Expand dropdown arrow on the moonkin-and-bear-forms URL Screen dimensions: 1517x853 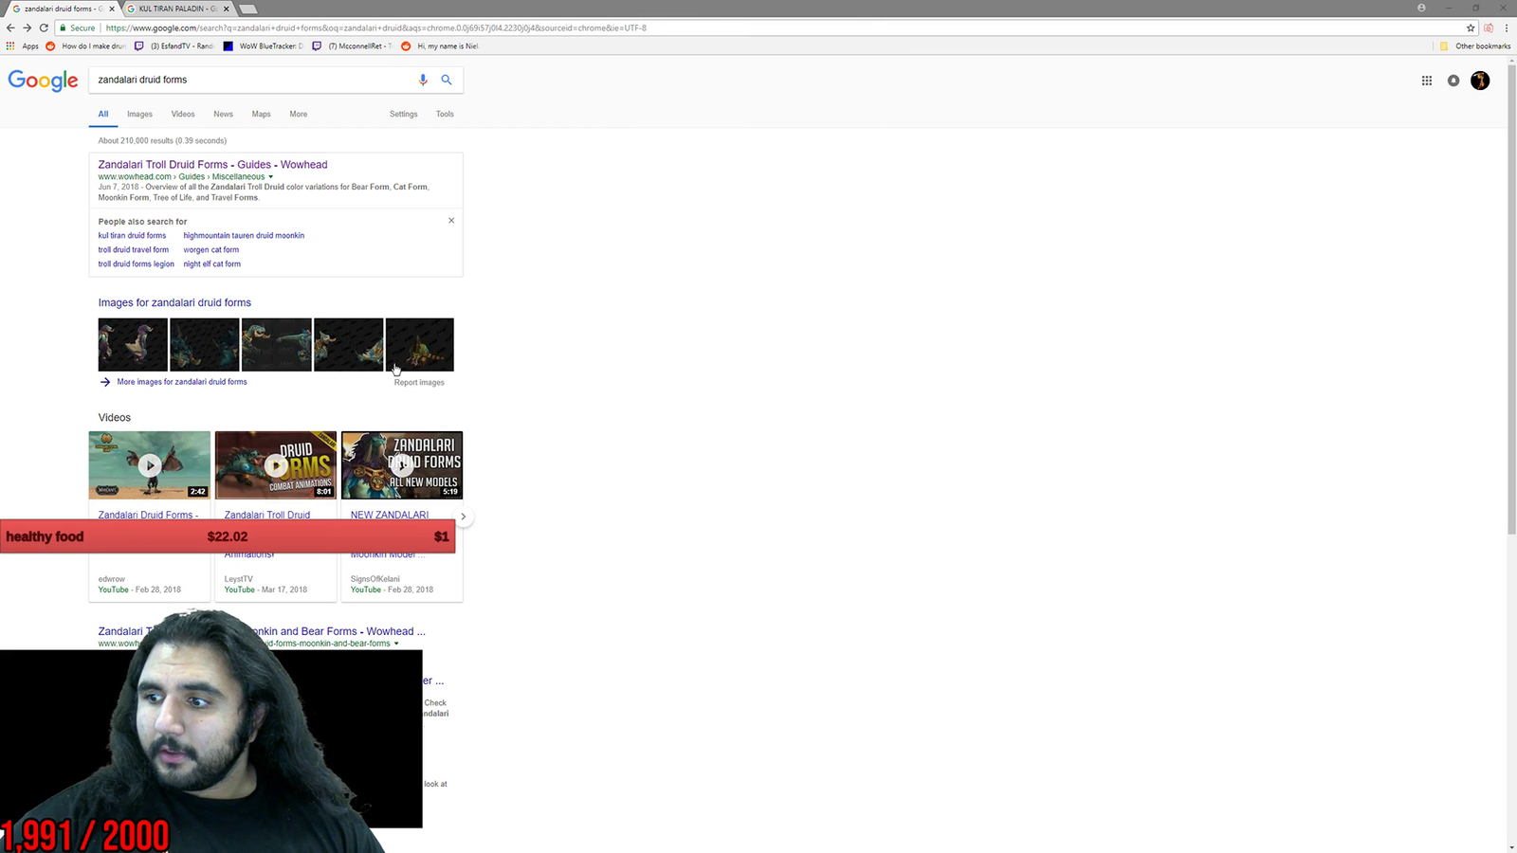click(x=396, y=644)
